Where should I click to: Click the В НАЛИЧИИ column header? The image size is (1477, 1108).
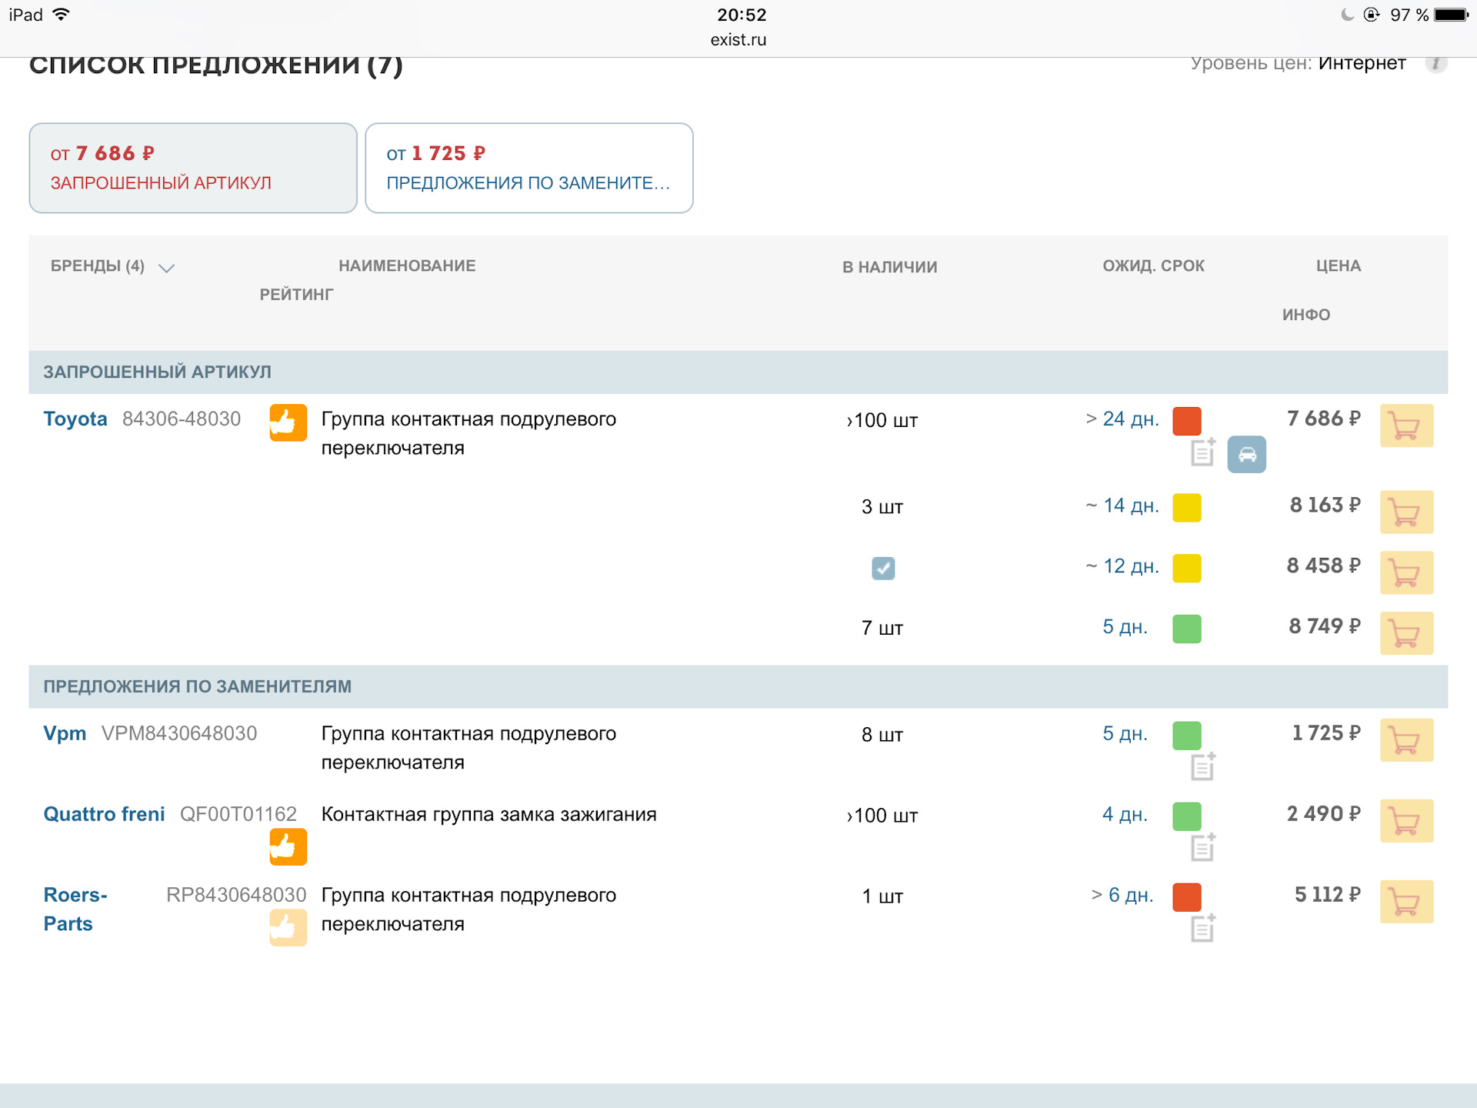tap(889, 267)
